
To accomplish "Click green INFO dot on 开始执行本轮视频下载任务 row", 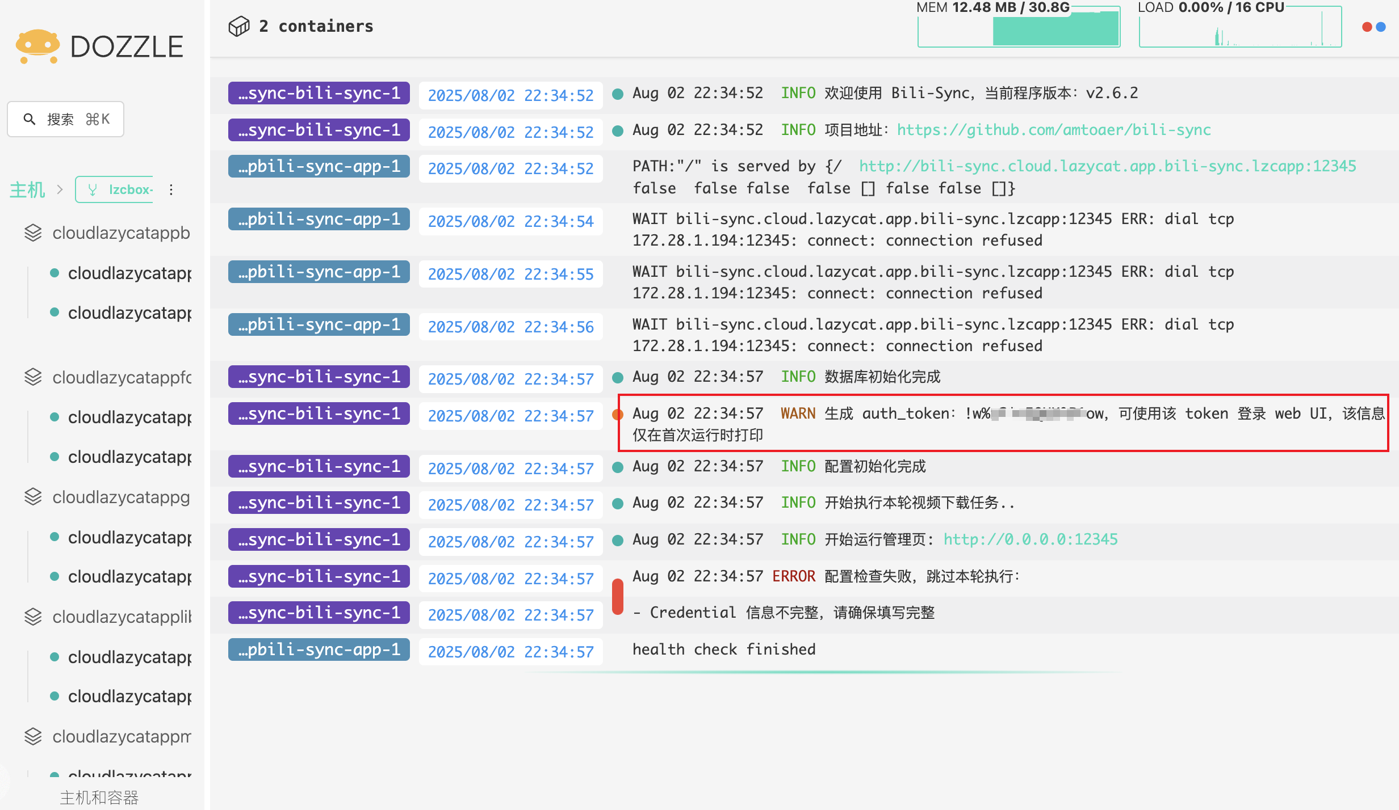I will (x=618, y=504).
